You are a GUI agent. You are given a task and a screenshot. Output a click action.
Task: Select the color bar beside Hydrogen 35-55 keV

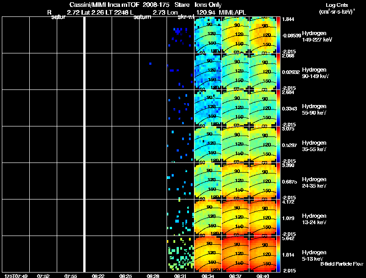coord(279,144)
